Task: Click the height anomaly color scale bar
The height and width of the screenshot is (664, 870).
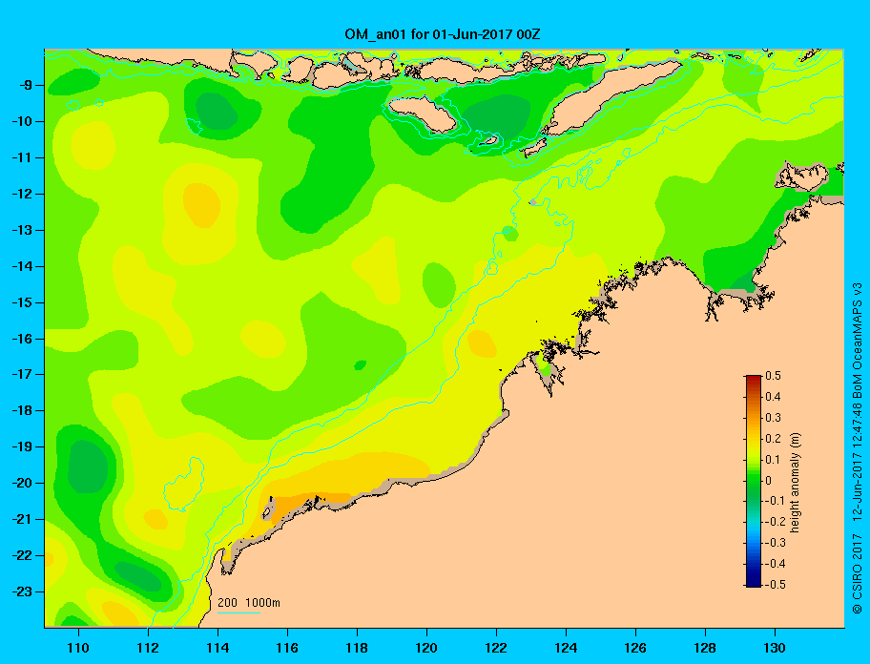Action: tap(754, 481)
